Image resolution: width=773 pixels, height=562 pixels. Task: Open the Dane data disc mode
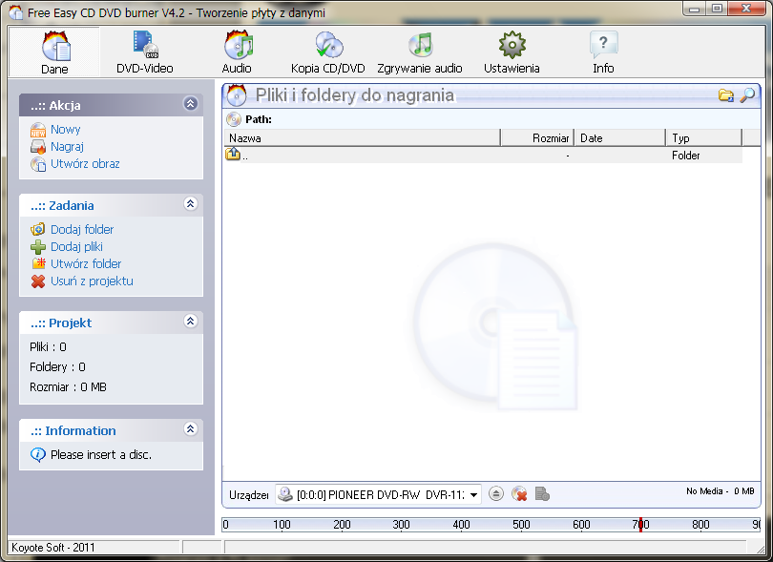coord(54,52)
